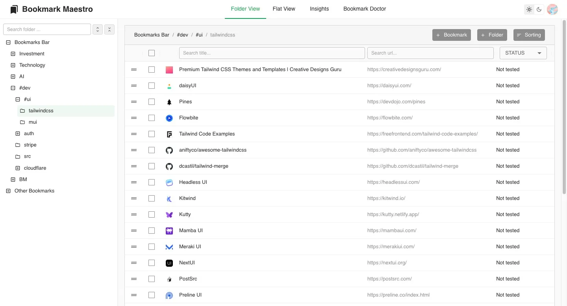Screen dimensions: 567x306
Task: Switch to light theme sun icon
Action: click(x=529, y=9)
